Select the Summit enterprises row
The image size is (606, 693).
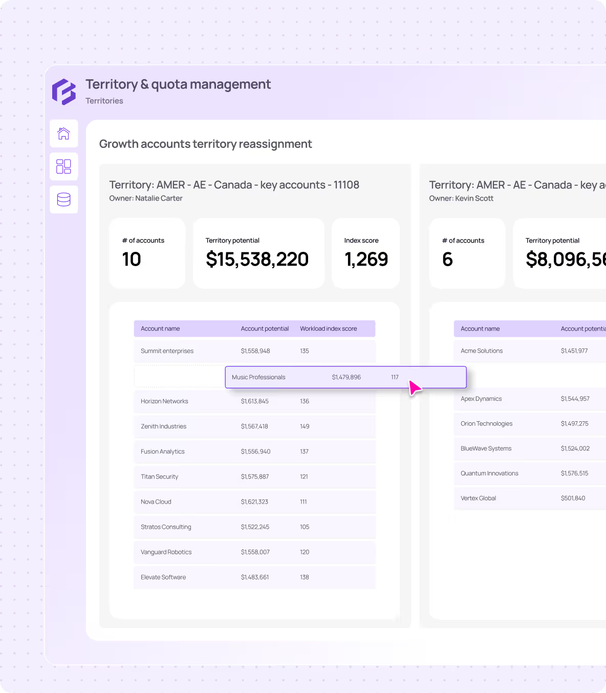tap(255, 351)
